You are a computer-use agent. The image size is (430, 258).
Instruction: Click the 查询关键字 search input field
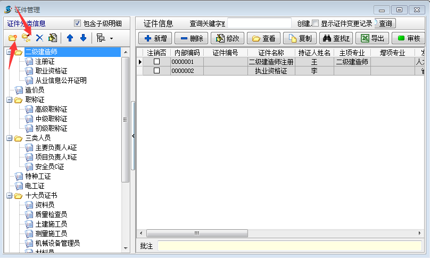click(x=259, y=23)
